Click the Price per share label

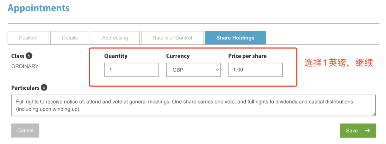[248, 56]
